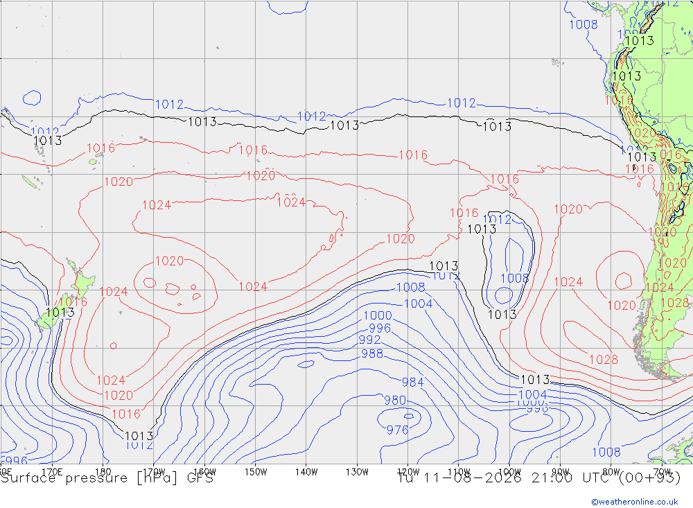Click the "170W" longitude label

154,472
